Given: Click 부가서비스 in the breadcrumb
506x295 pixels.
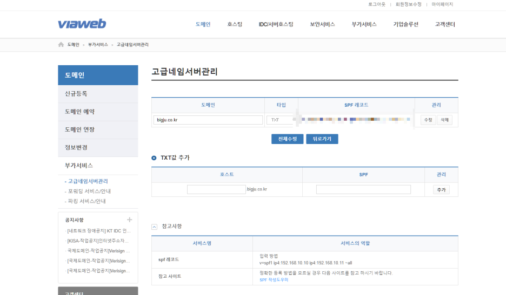Looking at the screenshot, I should click(98, 44).
